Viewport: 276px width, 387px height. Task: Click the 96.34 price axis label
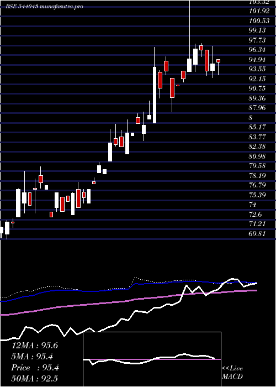257,50
